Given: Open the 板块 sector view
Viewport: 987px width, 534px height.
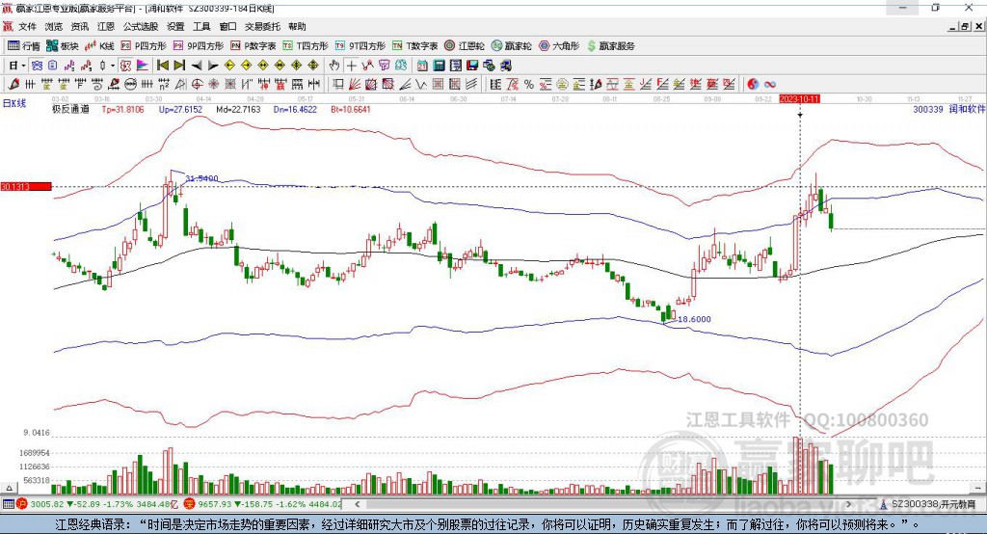Looking at the screenshot, I should pyautogui.click(x=62, y=46).
